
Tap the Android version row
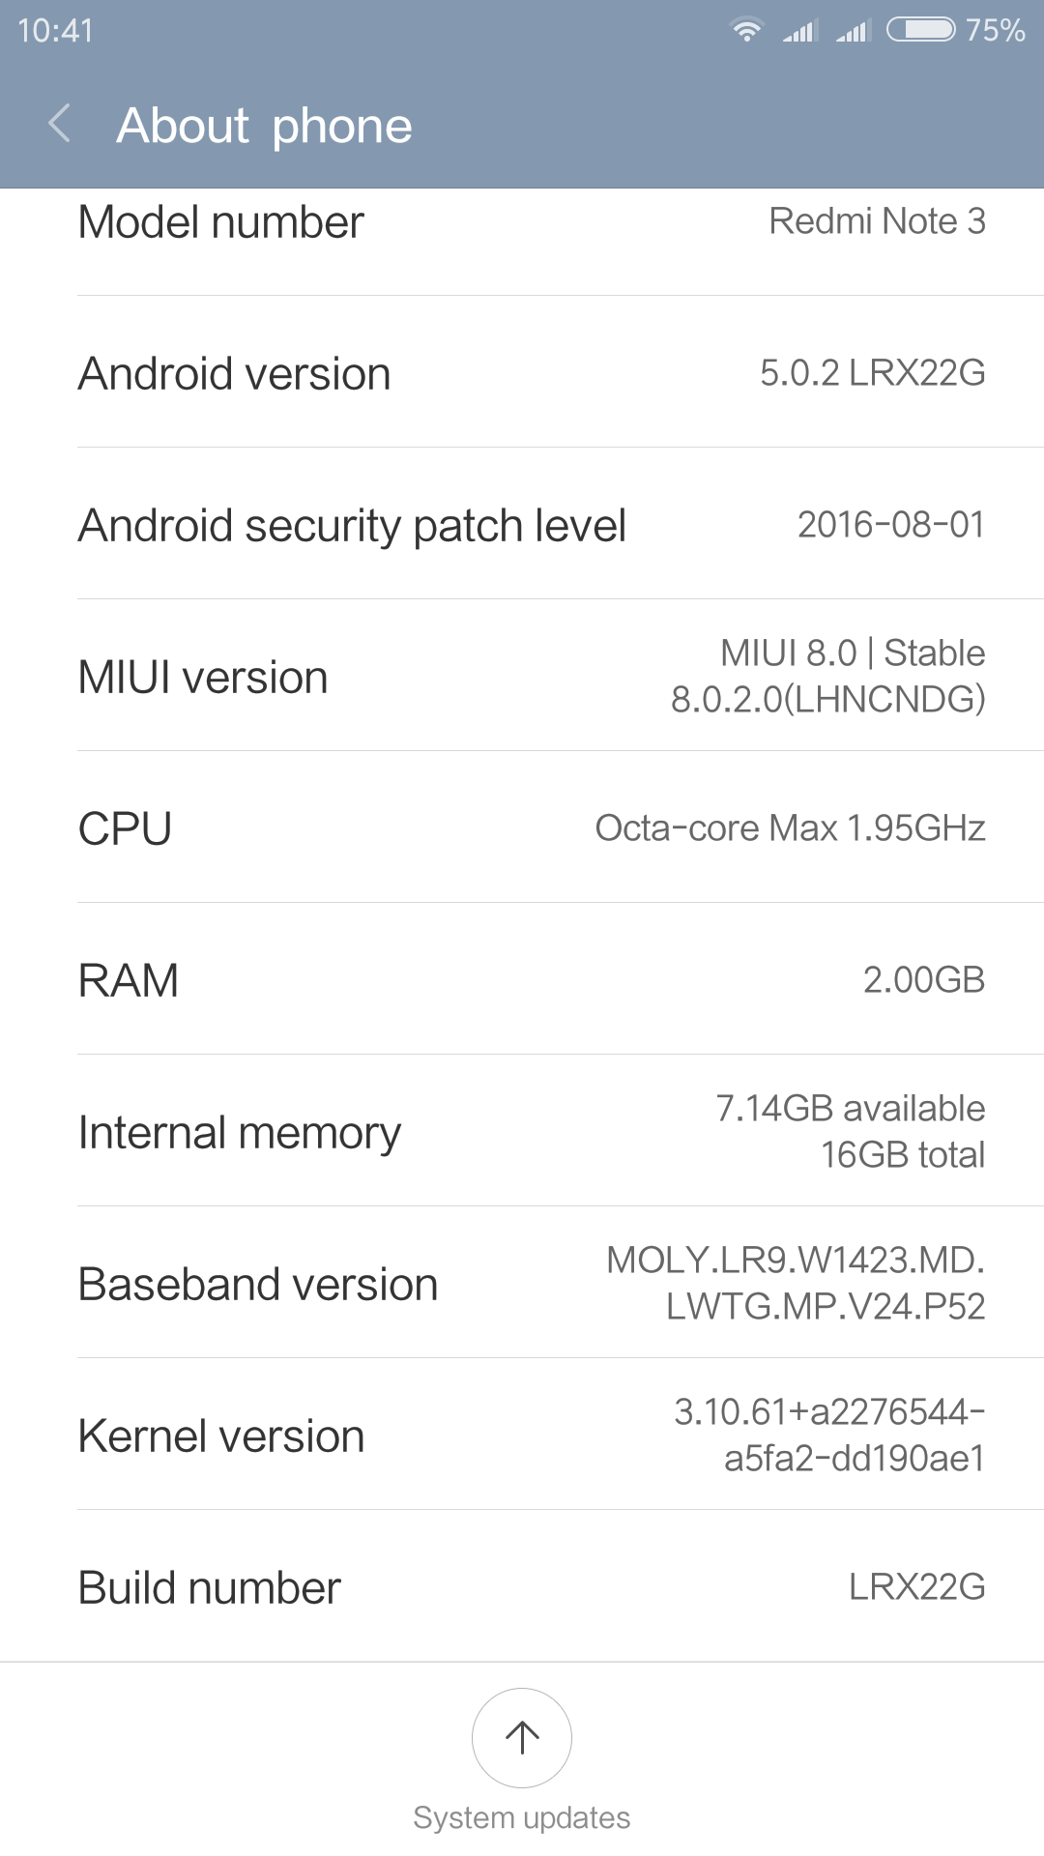[x=522, y=372]
